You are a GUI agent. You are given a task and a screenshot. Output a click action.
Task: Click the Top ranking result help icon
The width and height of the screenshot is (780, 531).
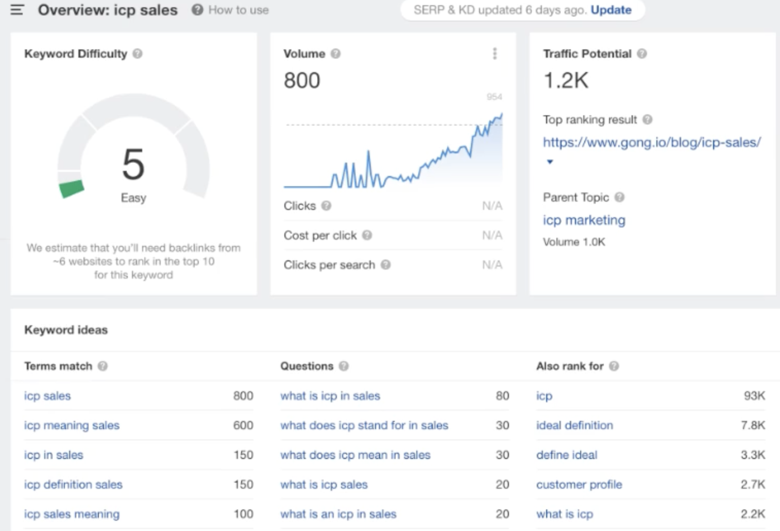point(648,119)
